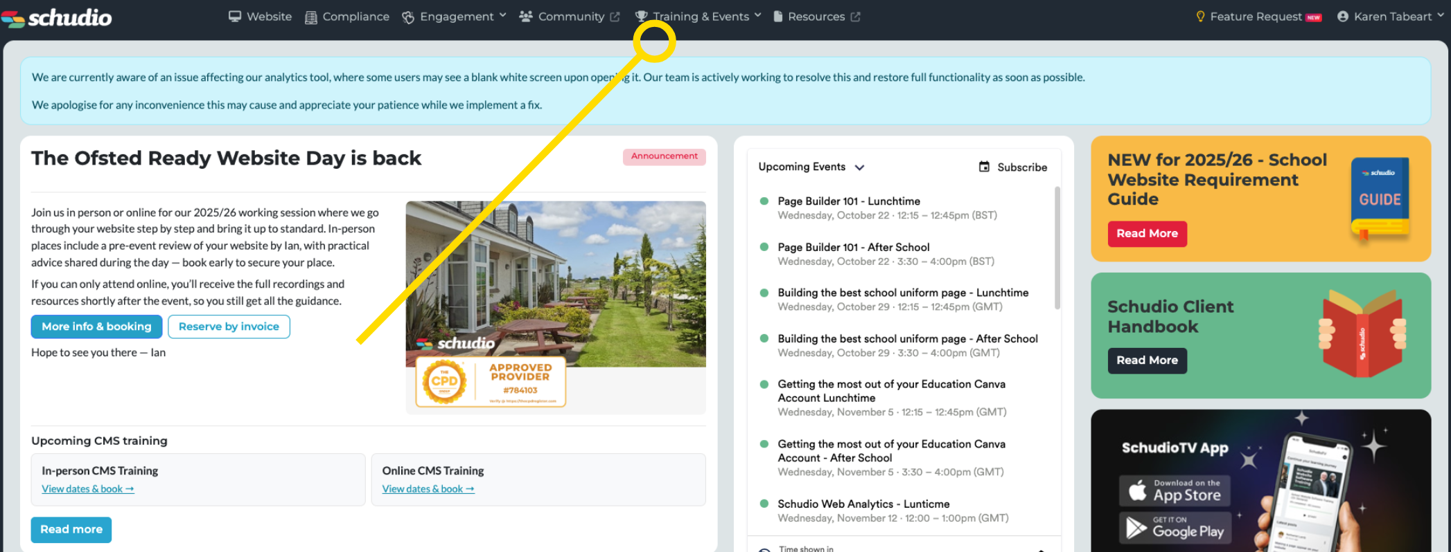The width and height of the screenshot is (1451, 552).
Task: Click the user avatar icon
Action: (x=1343, y=17)
